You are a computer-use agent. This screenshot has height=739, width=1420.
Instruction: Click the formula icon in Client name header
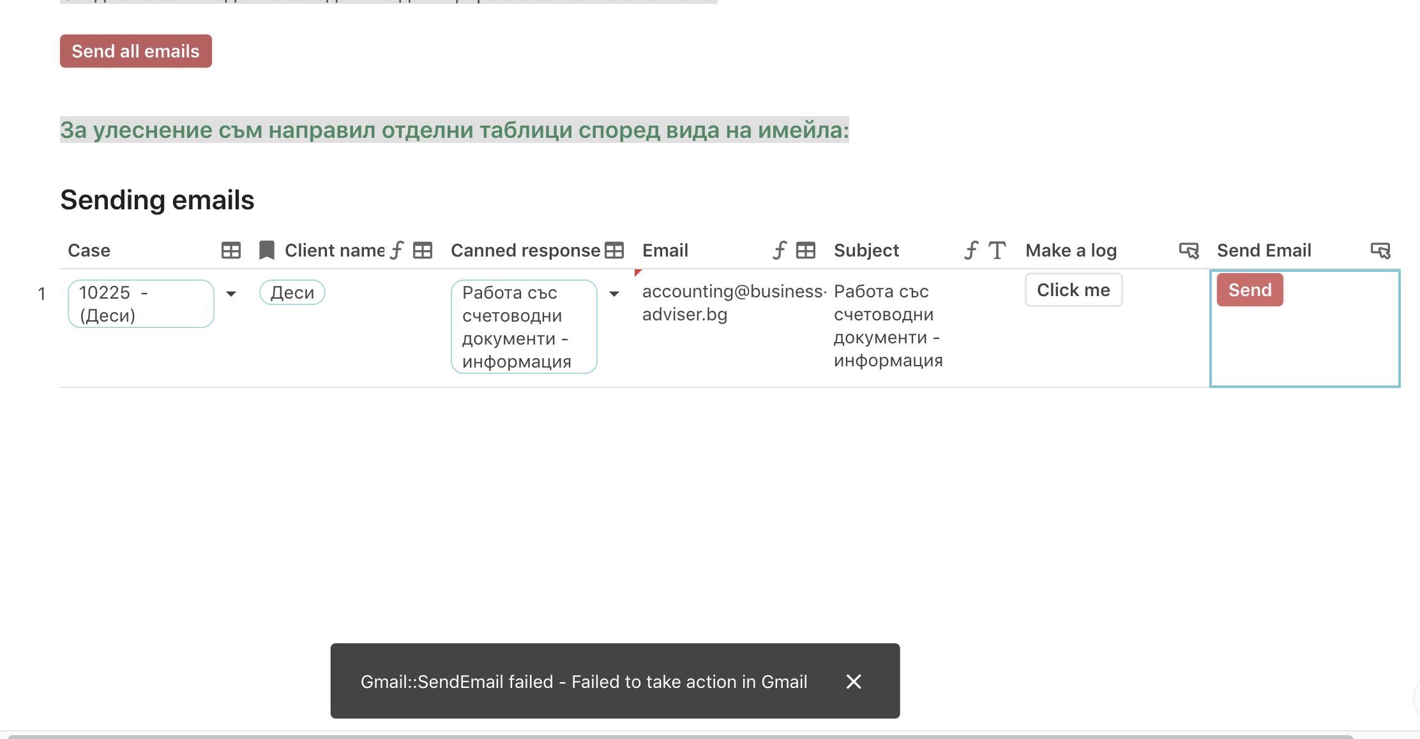tap(397, 250)
